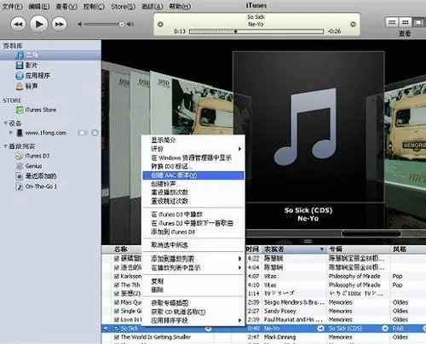Uncheck the Single Gi song checkbox

pyautogui.click(x=117, y=311)
